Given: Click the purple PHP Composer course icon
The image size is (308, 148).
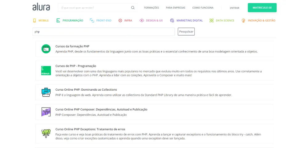Looking at the screenshot, I should 46,112.
